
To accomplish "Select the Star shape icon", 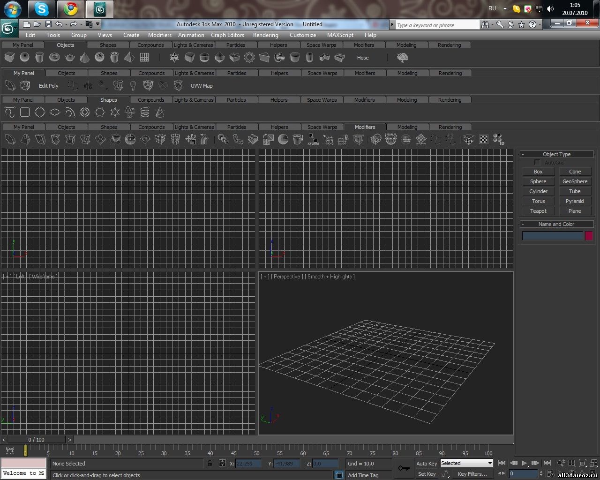I will point(115,112).
